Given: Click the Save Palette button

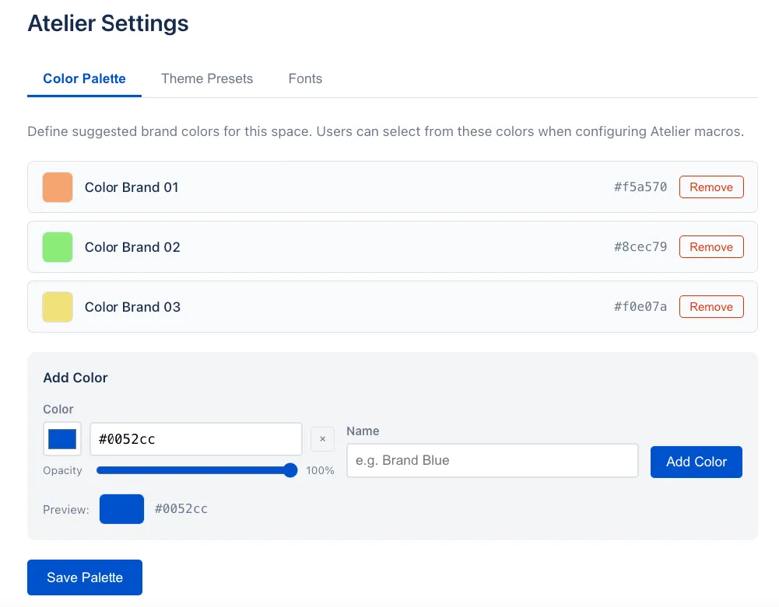Looking at the screenshot, I should pyautogui.click(x=85, y=577).
